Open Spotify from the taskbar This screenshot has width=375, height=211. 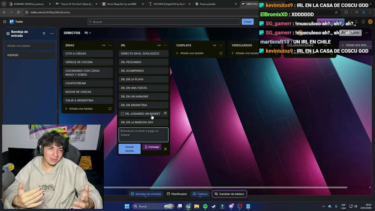pos(205,206)
